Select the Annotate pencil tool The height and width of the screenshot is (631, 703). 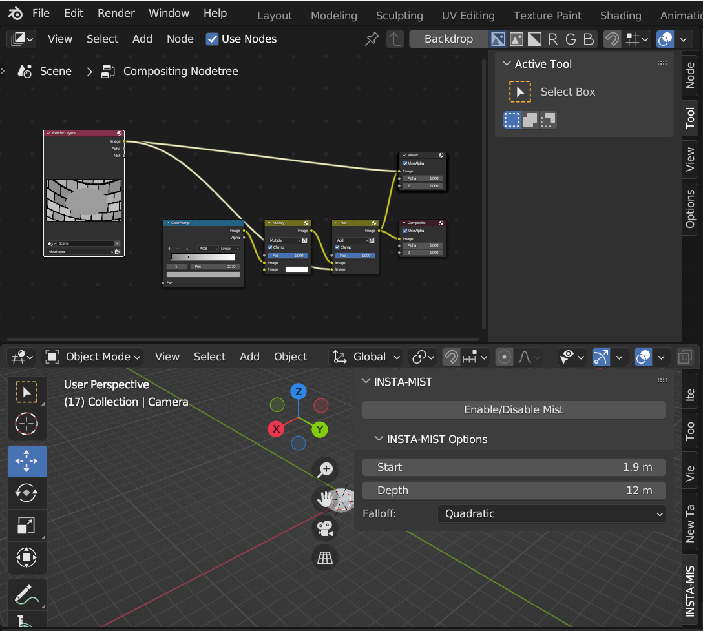point(26,594)
